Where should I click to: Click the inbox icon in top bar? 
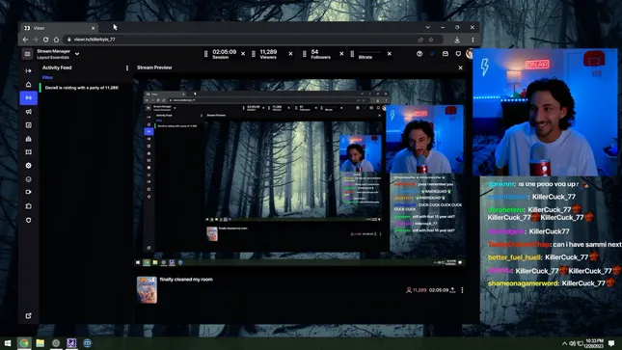tap(446, 54)
